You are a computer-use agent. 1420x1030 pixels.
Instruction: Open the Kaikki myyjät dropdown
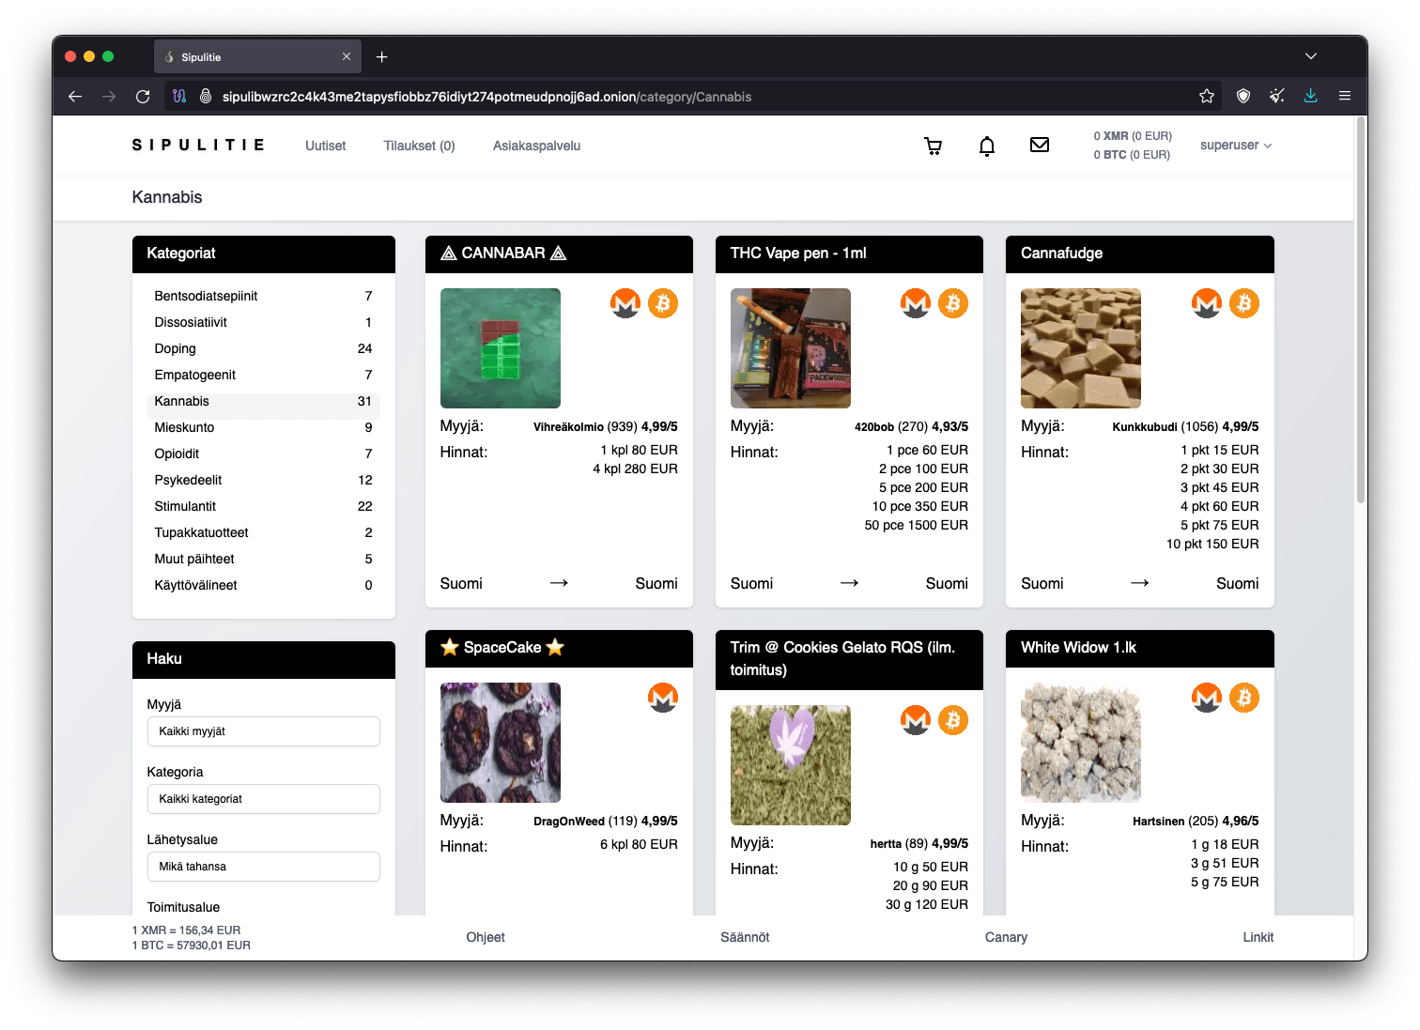(x=263, y=731)
